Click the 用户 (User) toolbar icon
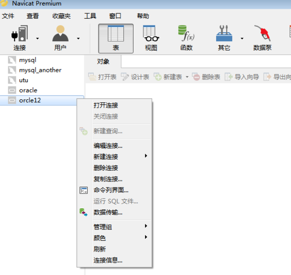 60,38
